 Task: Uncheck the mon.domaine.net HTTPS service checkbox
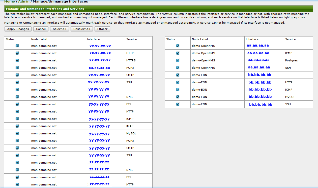click(17, 60)
